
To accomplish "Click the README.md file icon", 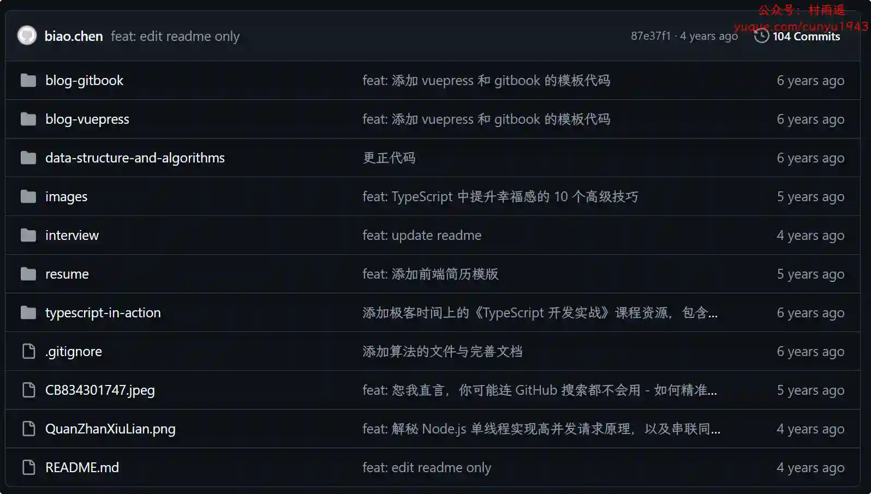I will pos(28,468).
